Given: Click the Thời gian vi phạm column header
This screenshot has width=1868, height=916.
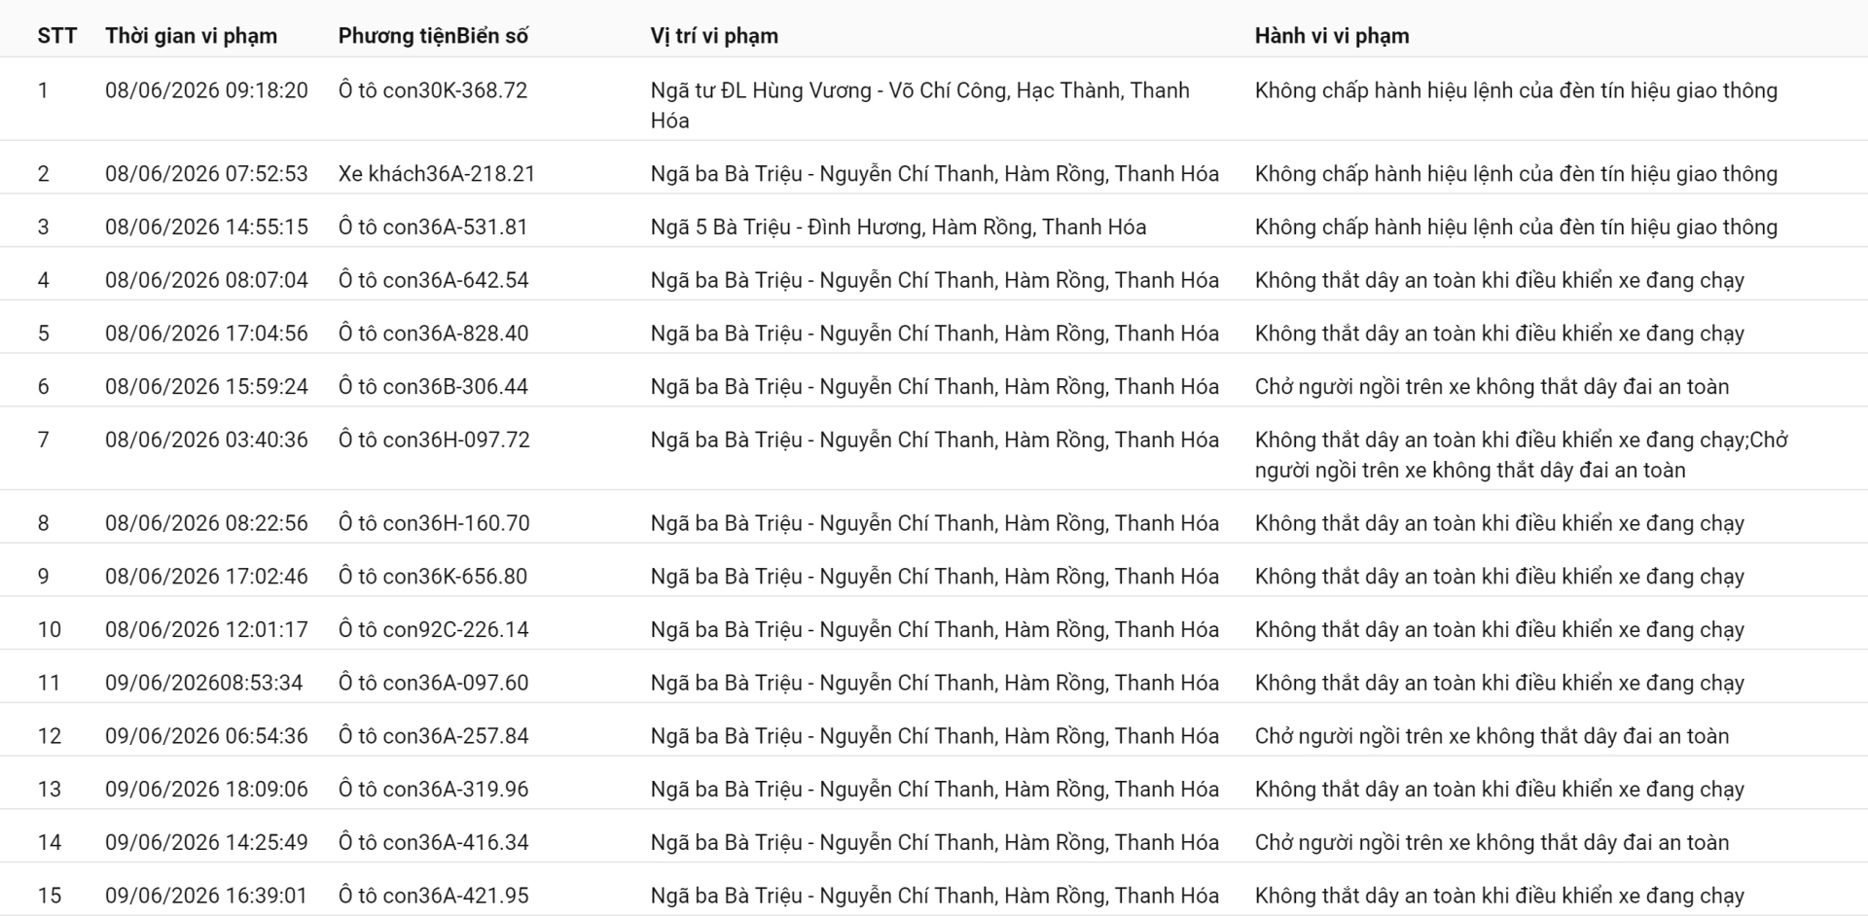Looking at the screenshot, I should tap(191, 36).
